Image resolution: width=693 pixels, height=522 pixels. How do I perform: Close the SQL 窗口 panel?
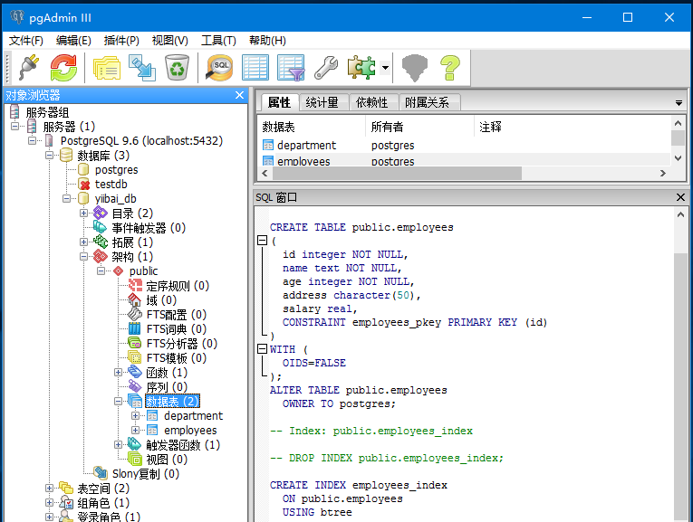680,197
